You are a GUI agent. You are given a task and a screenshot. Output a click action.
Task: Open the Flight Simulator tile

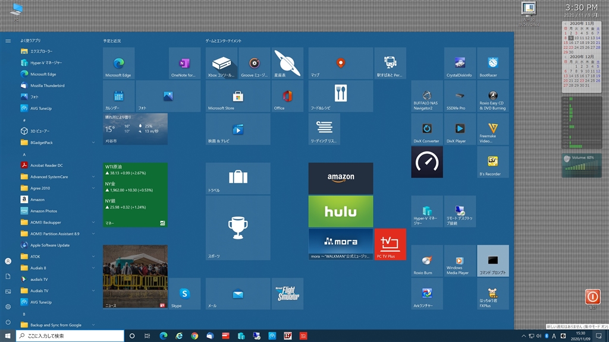coord(287,294)
